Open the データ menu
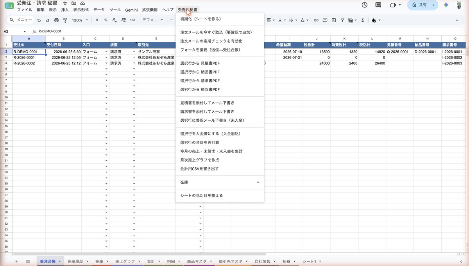This screenshot has height=266, width=469. 99,10
